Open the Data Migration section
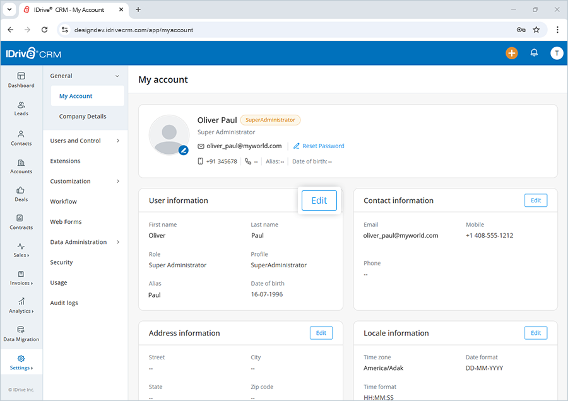The height and width of the screenshot is (401, 568). click(x=21, y=334)
